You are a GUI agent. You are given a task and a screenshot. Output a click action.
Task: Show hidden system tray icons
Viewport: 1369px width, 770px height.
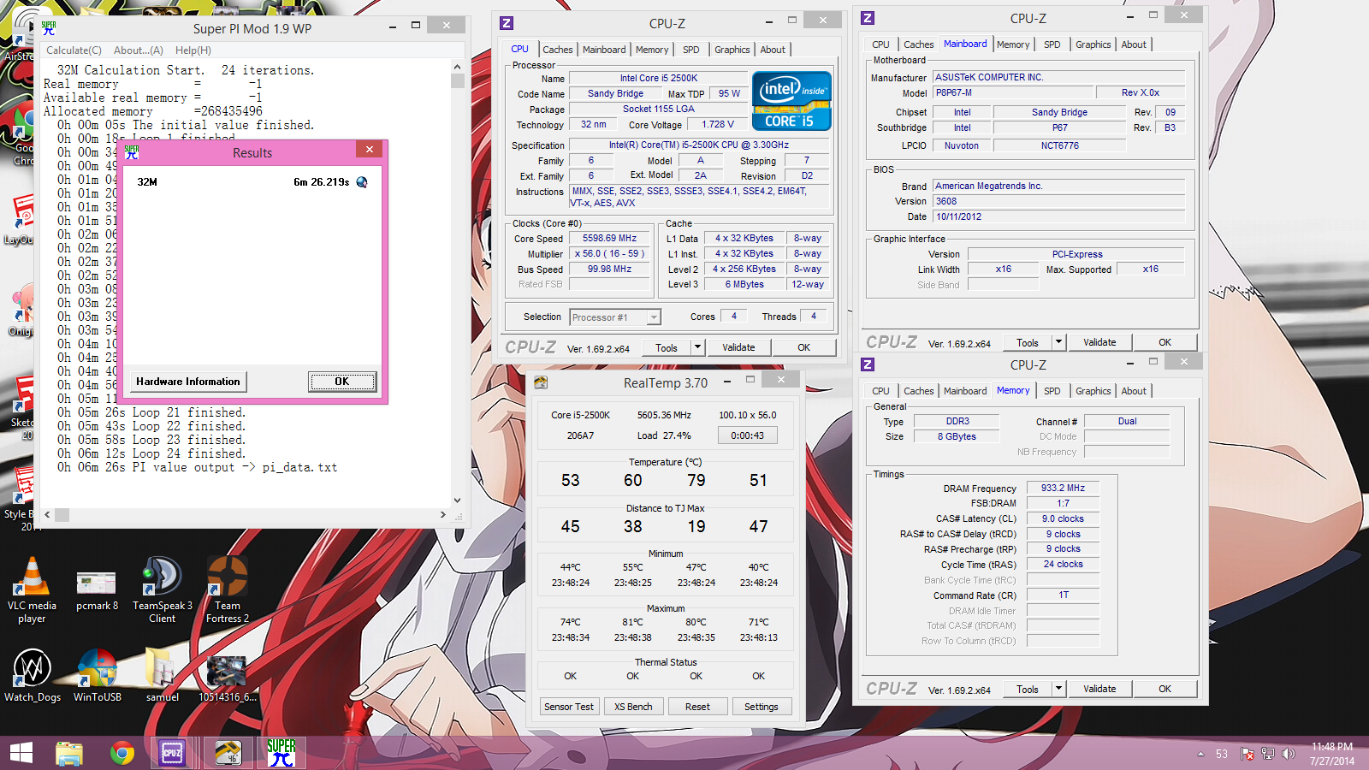pyautogui.click(x=1200, y=754)
